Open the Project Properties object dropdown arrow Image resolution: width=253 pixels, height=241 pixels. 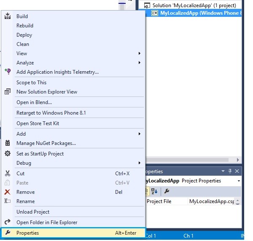pos(239,181)
